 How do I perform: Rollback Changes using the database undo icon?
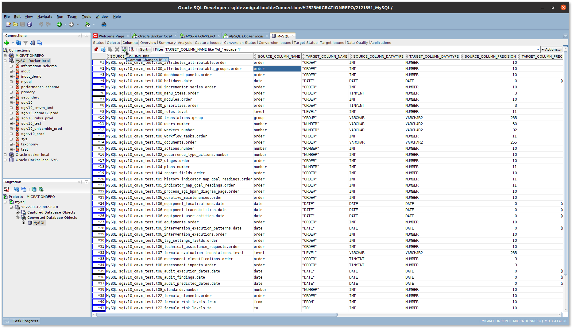coord(131,49)
